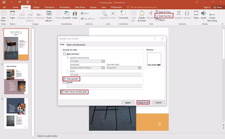Switch to the Home tab

coord(15,7)
